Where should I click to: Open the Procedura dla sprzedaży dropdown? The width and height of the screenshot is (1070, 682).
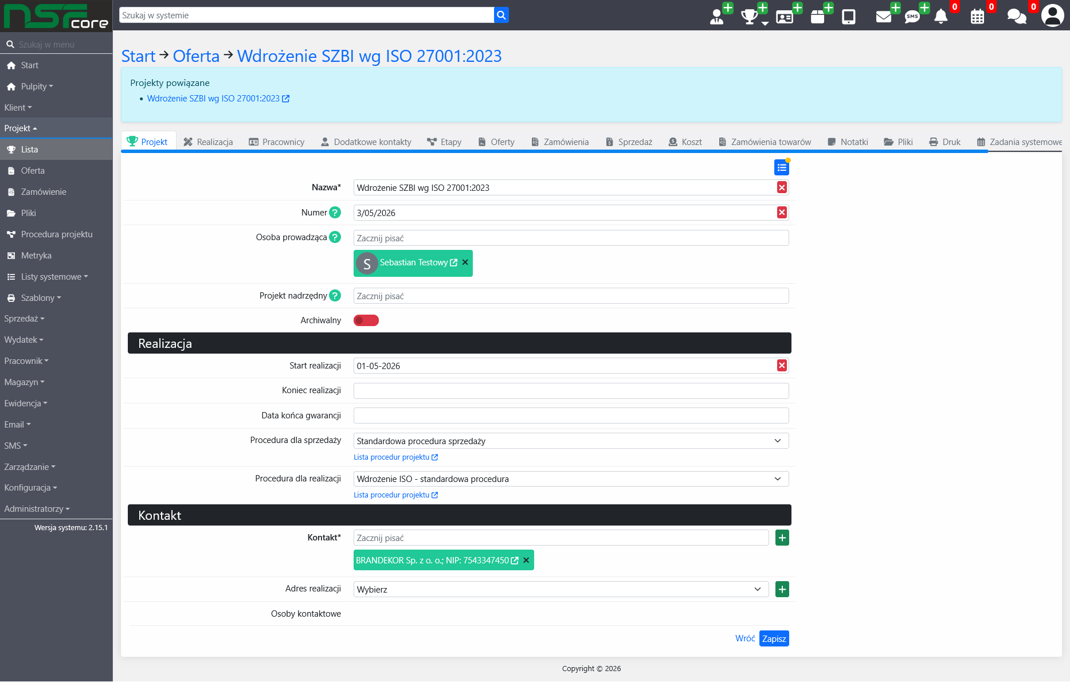click(571, 441)
